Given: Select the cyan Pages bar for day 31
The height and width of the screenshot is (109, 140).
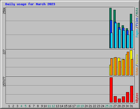Looking at the screenshot, I should [x=132, y=39].
